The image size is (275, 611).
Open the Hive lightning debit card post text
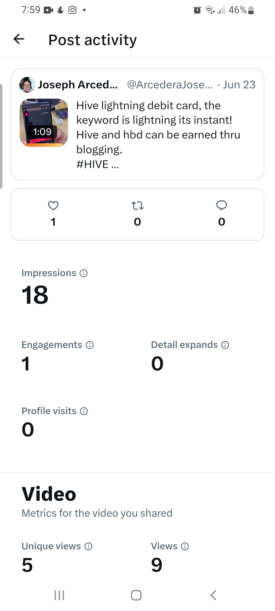pos(158,127)
